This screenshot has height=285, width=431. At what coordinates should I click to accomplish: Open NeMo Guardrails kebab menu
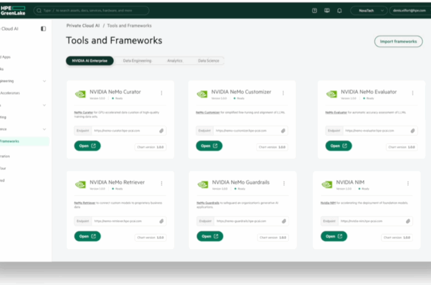pos(284,183)
